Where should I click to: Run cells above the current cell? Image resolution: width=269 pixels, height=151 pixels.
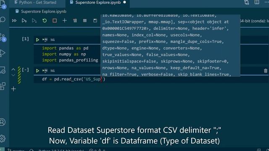coord(24,21)
